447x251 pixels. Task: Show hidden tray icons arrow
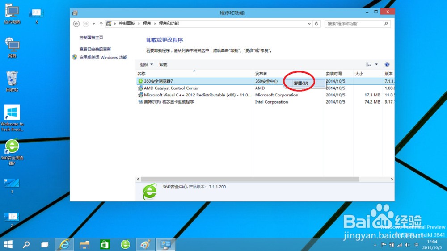coord(375,245)
